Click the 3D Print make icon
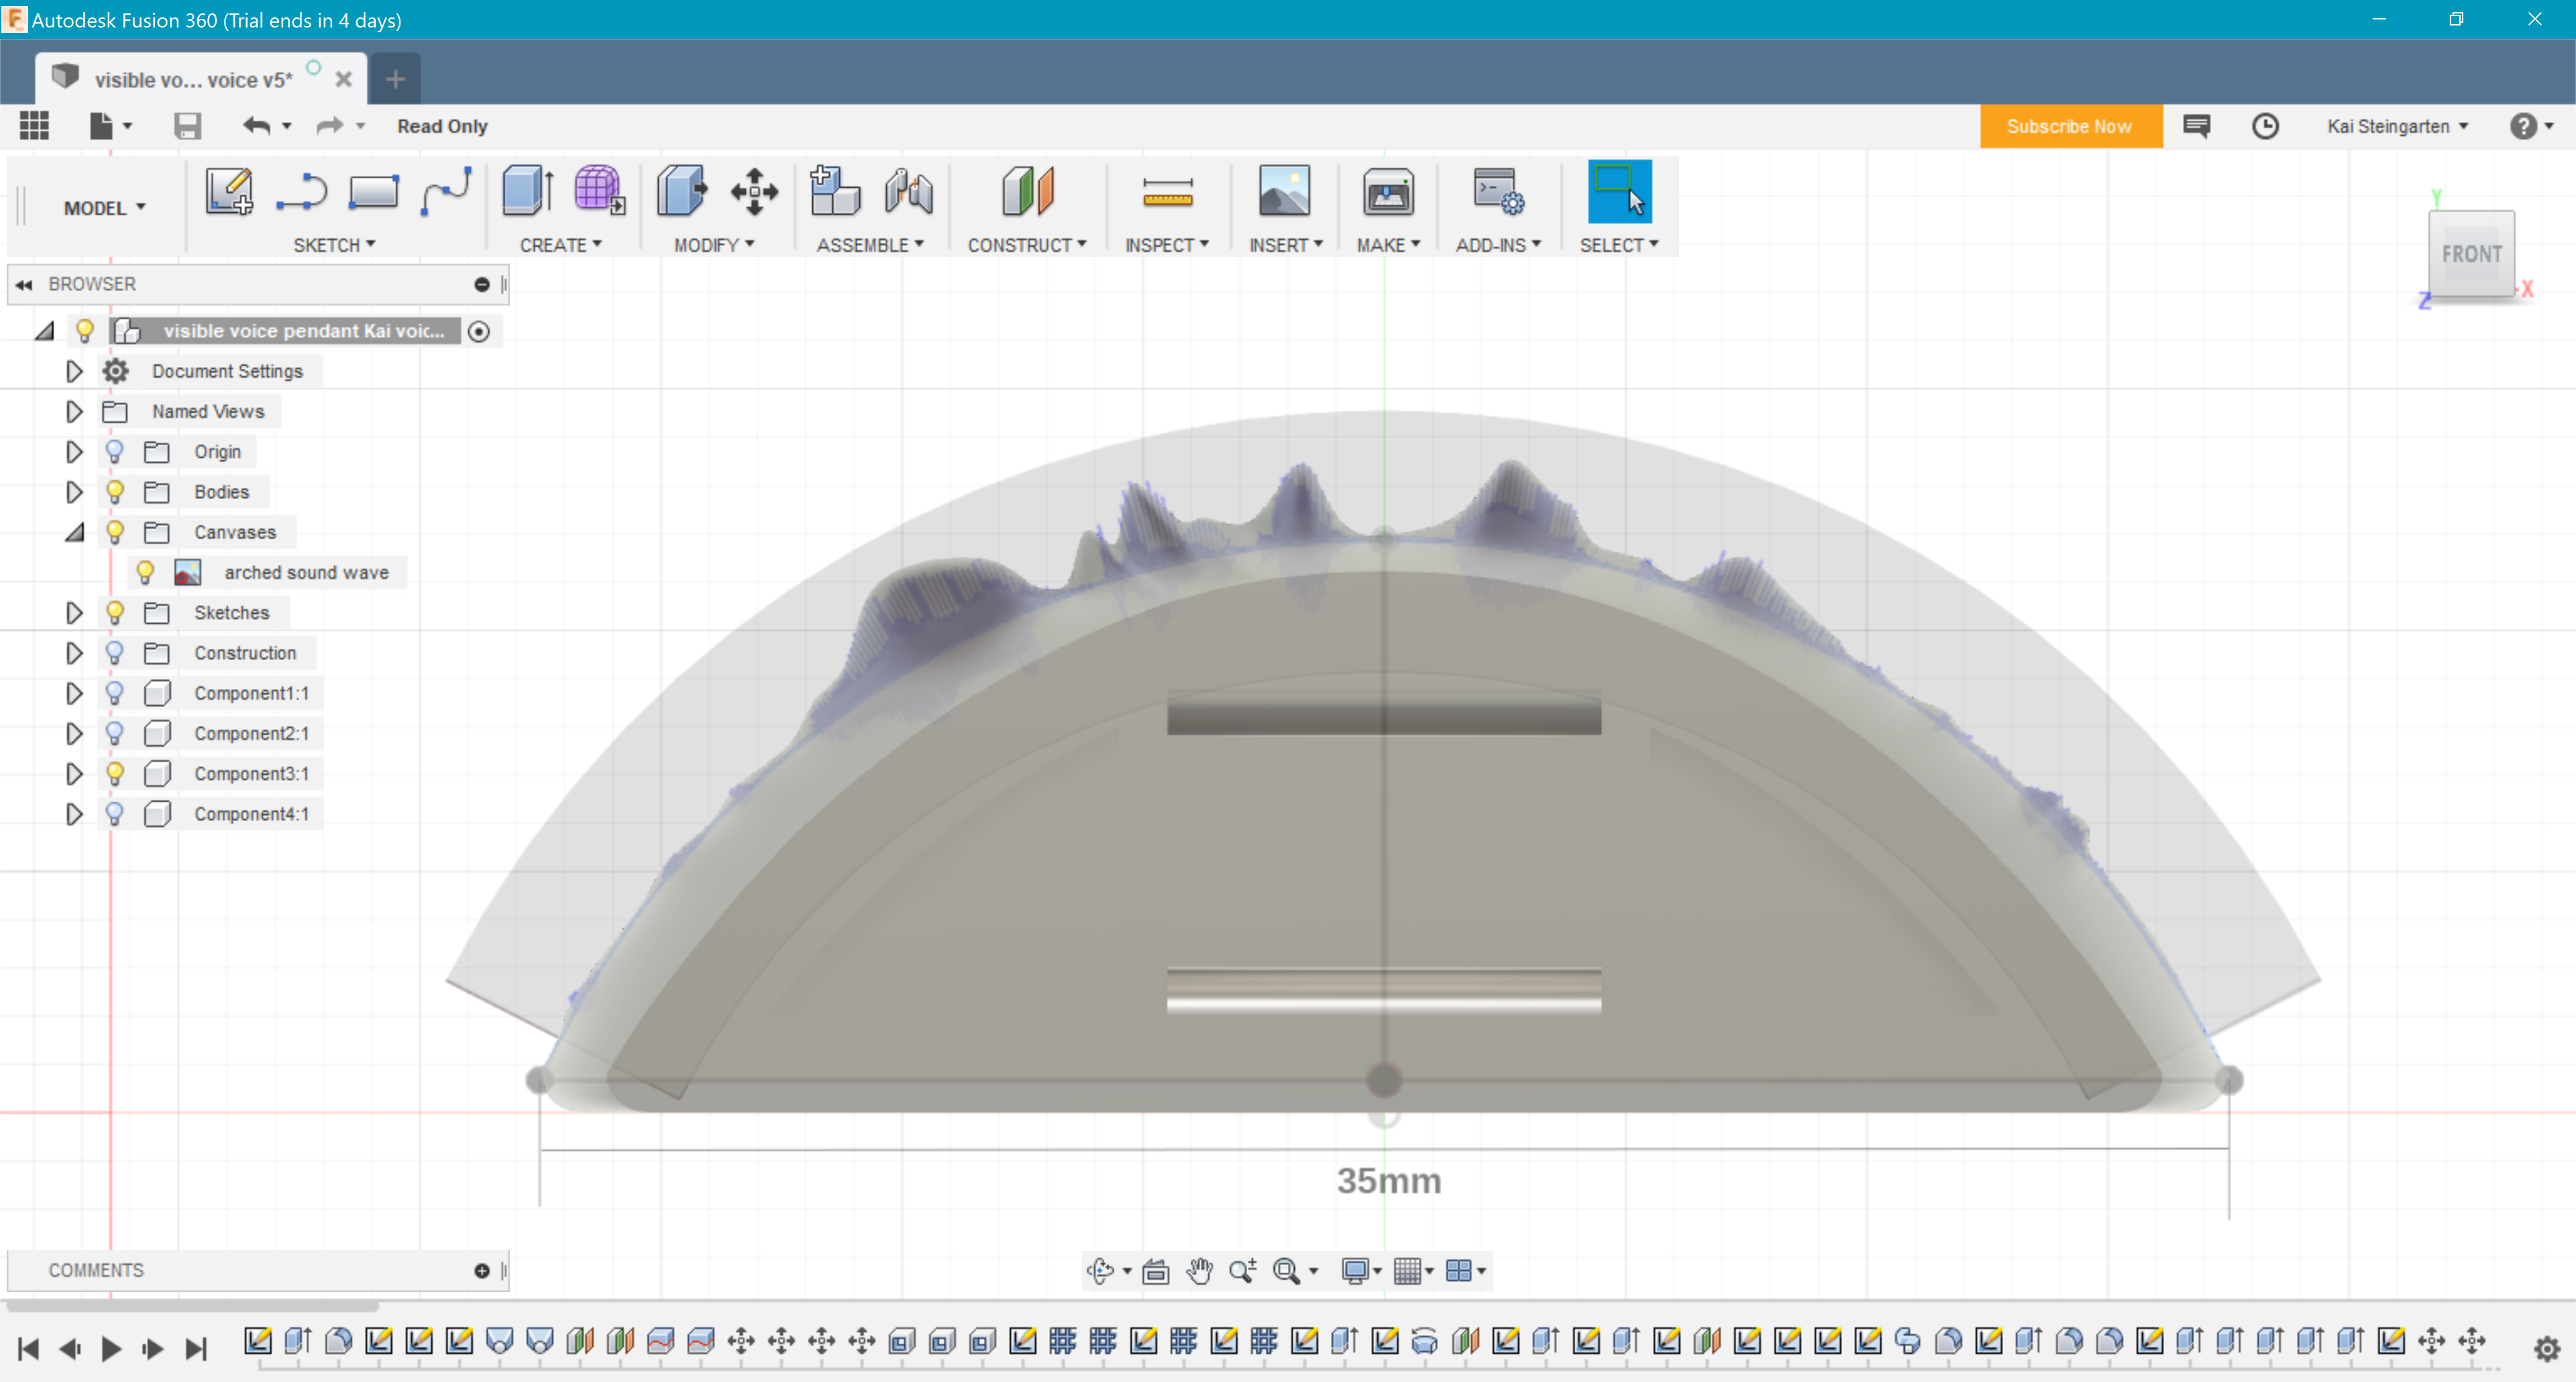The image size is (2576, 1382). (x=1388, y=190)
